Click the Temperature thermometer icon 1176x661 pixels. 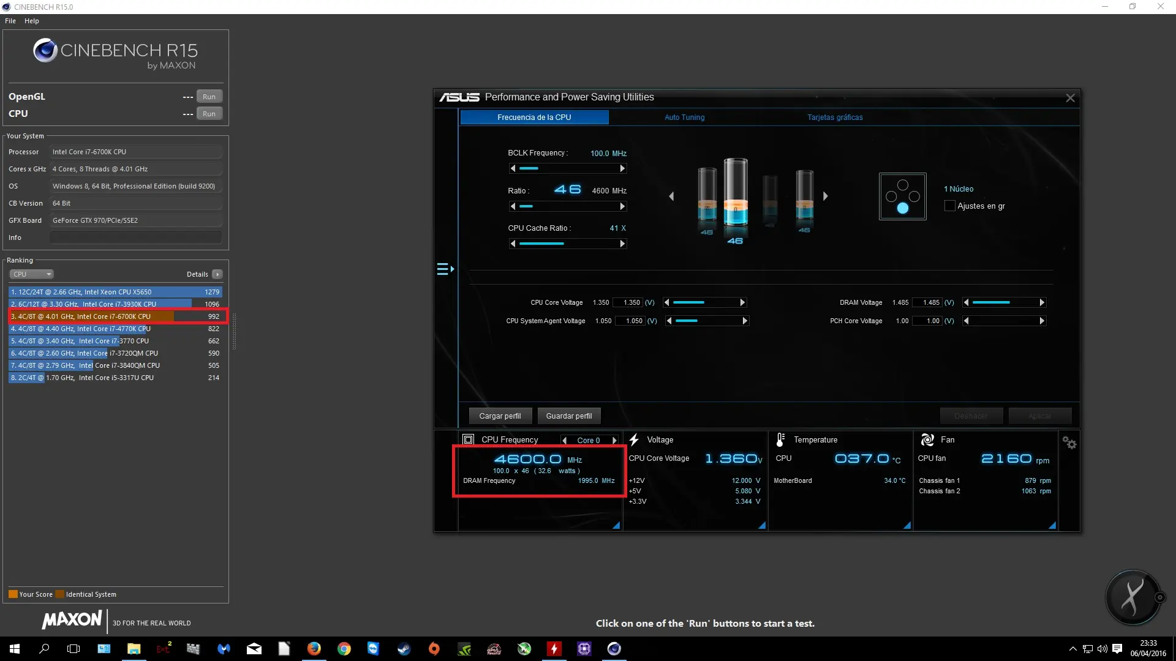tap(780, 439)
